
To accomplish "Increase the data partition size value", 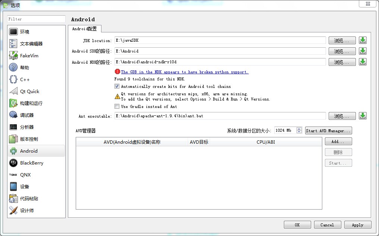I will pyautogui.click(x=299, y=129).
